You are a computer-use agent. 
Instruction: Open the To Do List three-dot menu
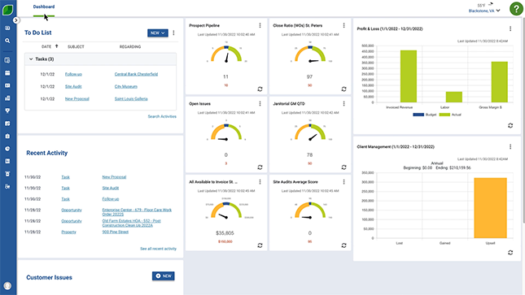(x=173, y=33)
